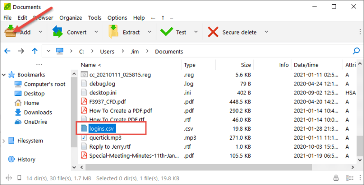Image resolution: width=364 pixels, height=185 pixels.
Task: Click the horizontal scrollbar under file list
Action: pos(199,167)
